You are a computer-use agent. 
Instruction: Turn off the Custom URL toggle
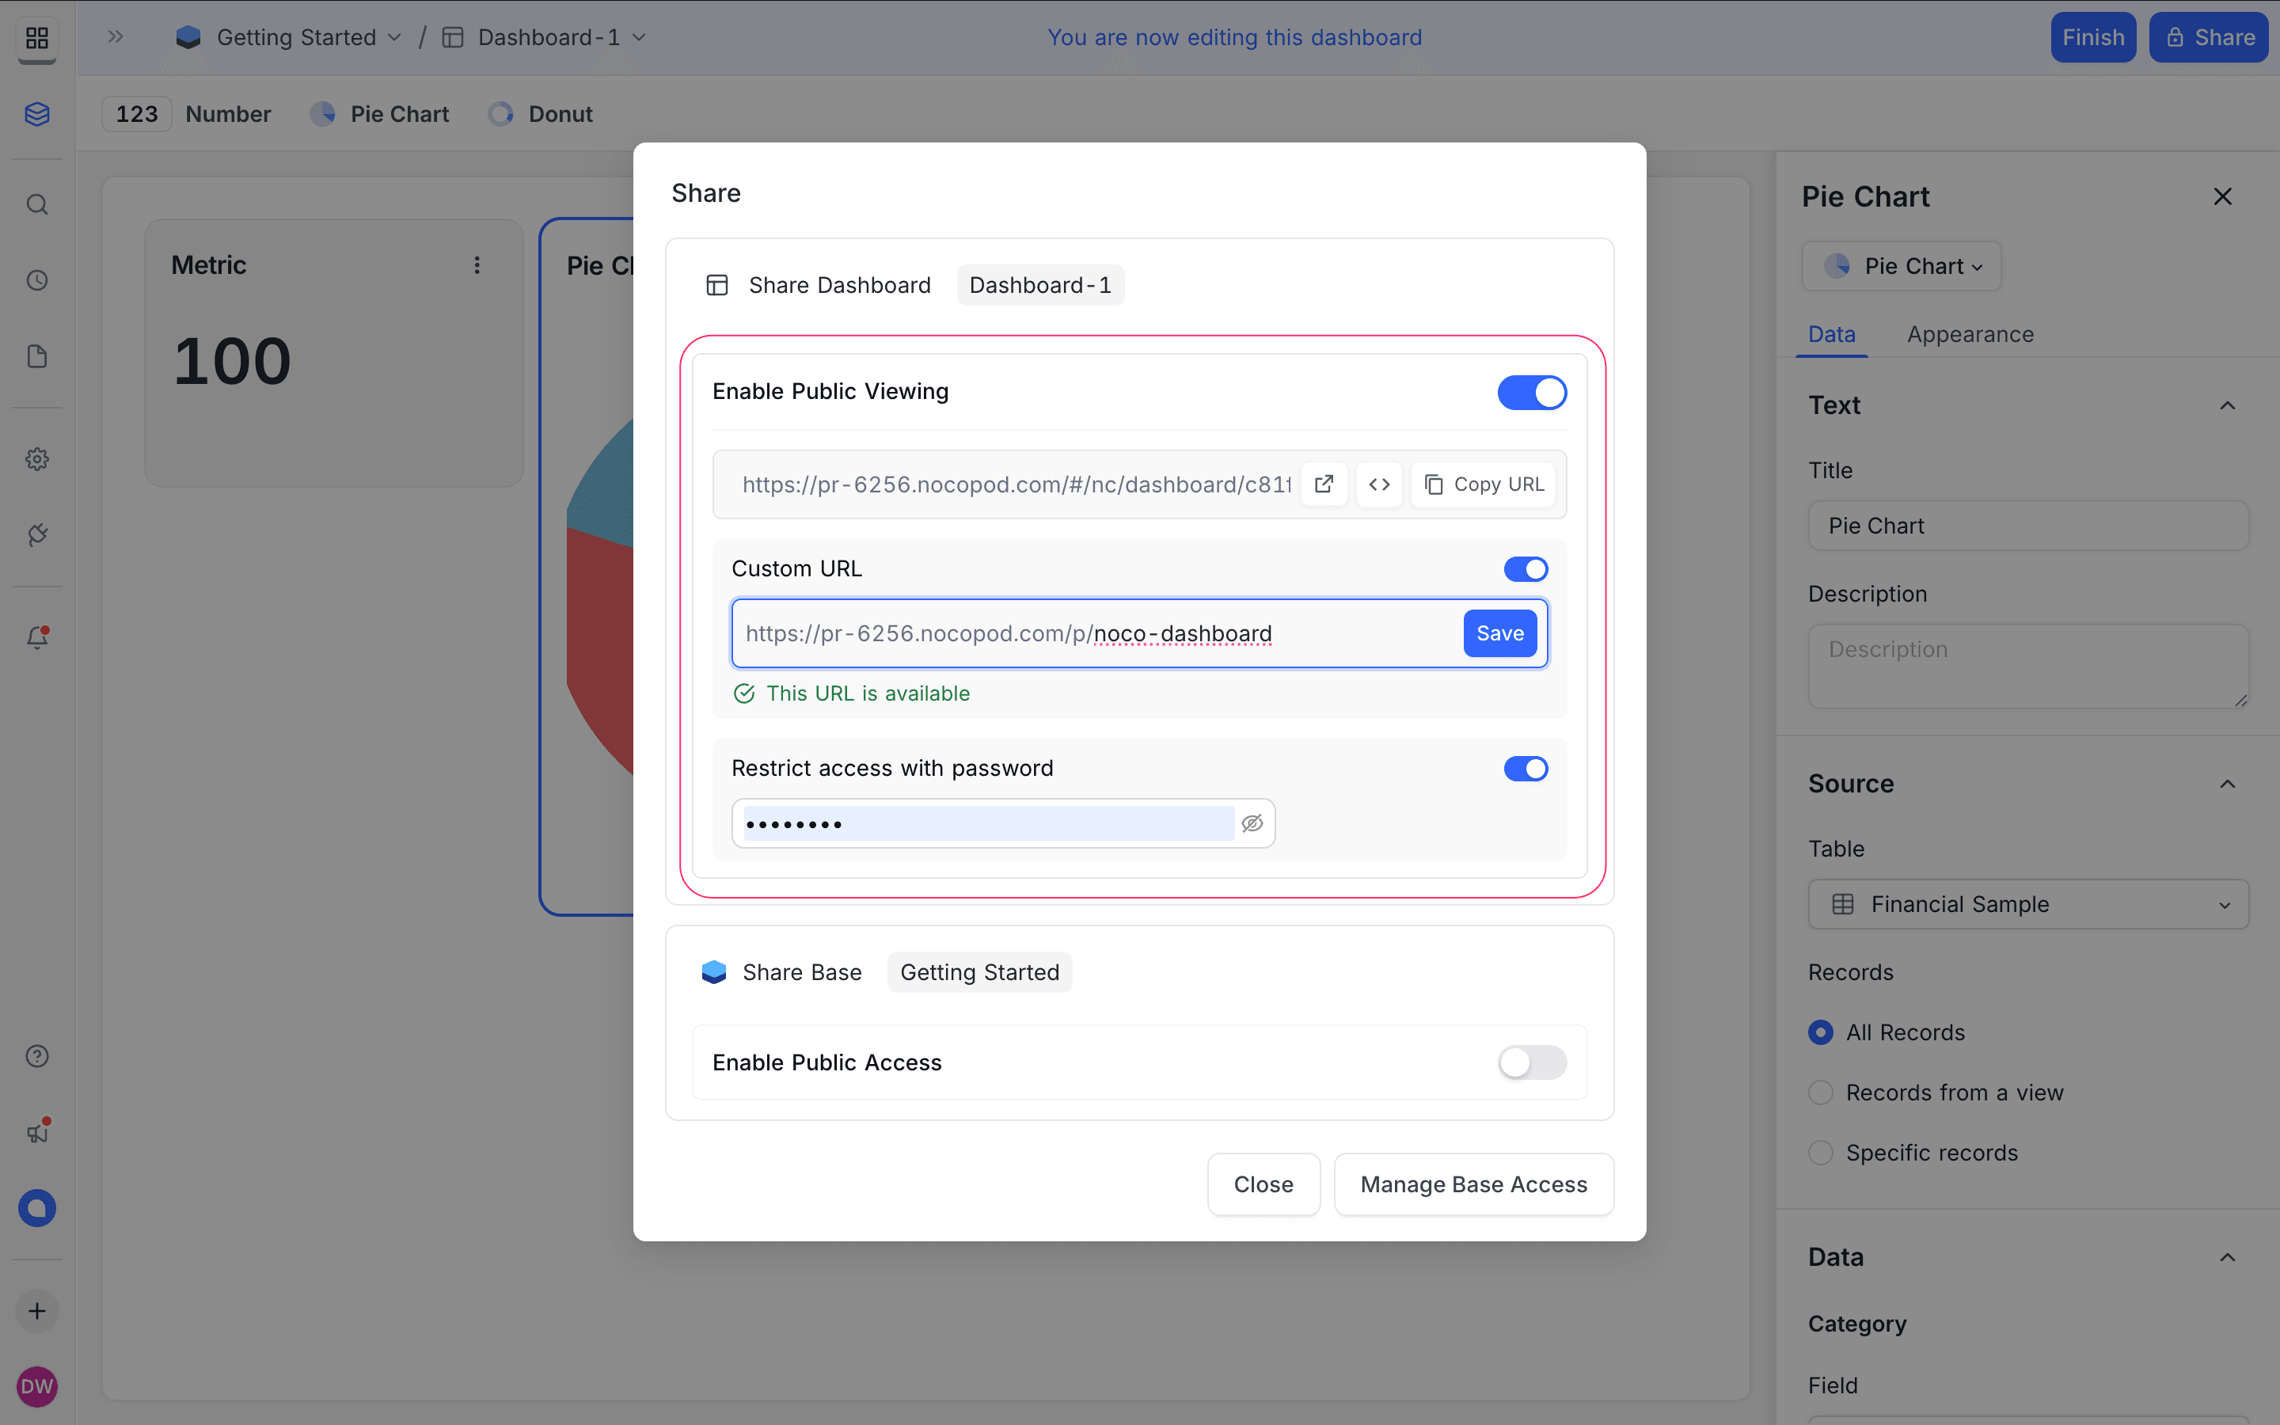point(1525,568)
